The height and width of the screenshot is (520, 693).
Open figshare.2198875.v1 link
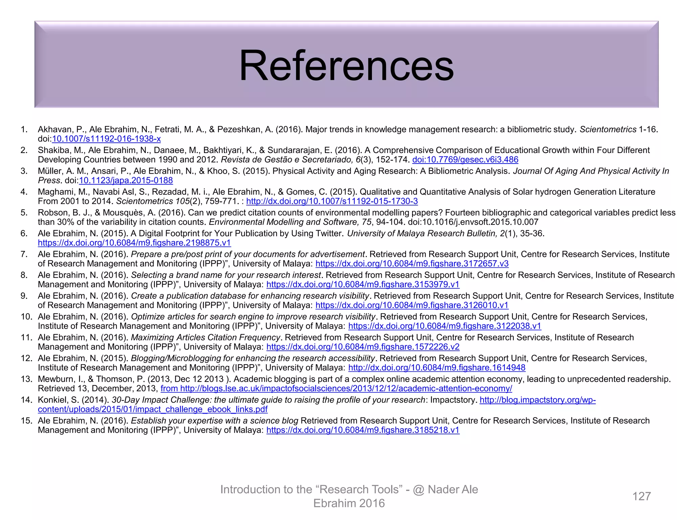[x=134, y=243]
